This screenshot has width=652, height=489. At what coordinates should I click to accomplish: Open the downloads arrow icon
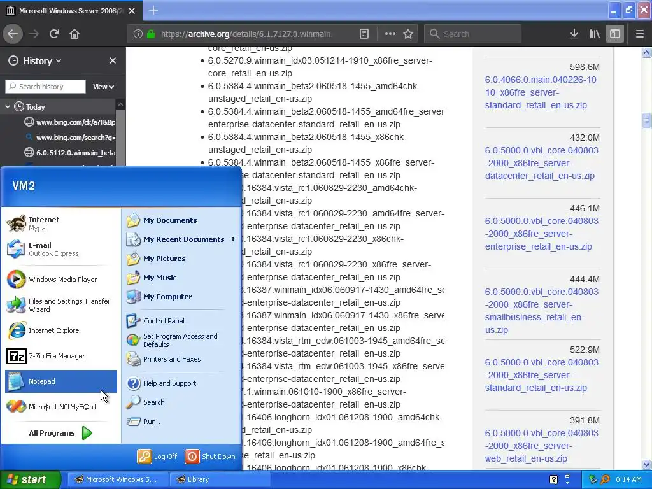click(x=574, y=34)
